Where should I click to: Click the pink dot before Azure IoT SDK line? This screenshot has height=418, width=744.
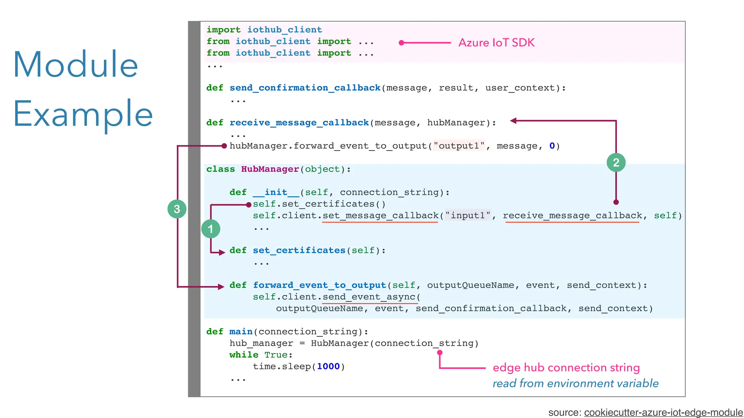(x=401, y=43)
